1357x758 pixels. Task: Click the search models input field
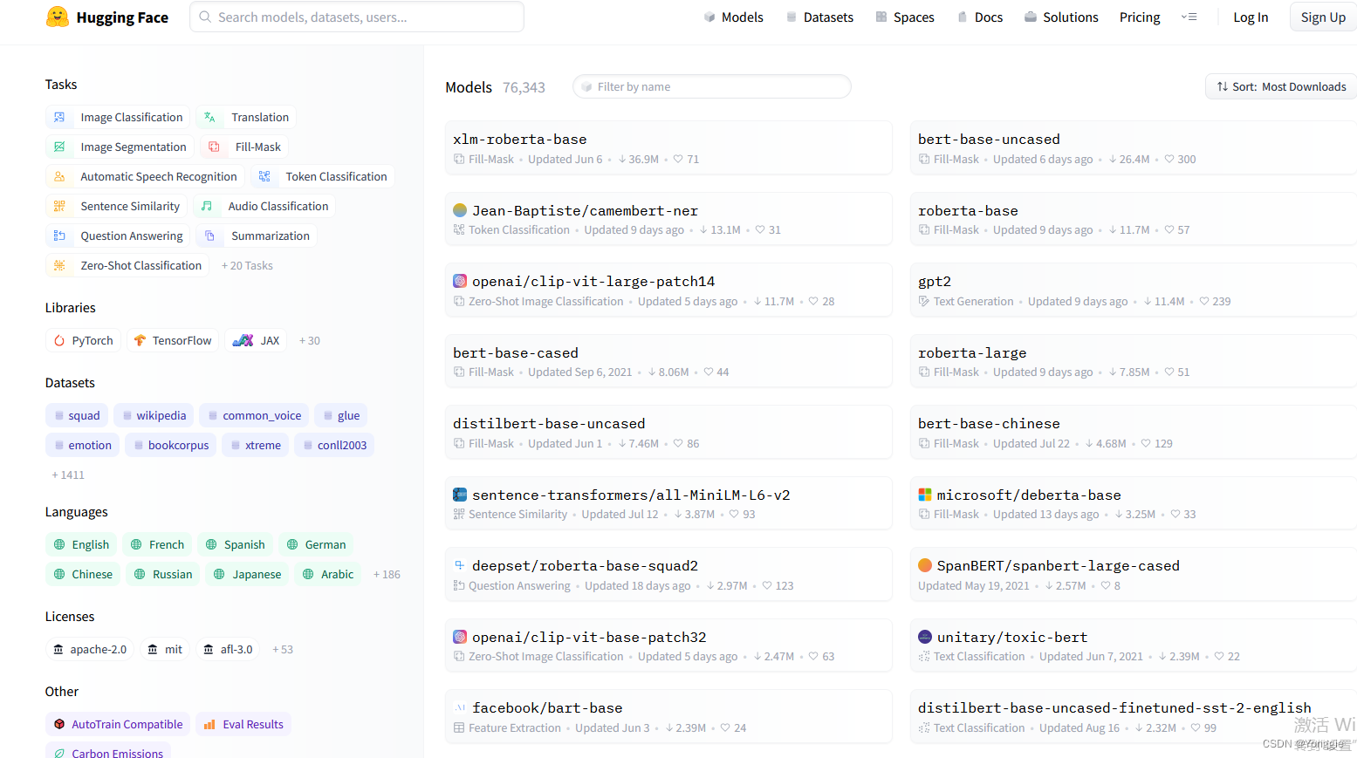(357, 17)
